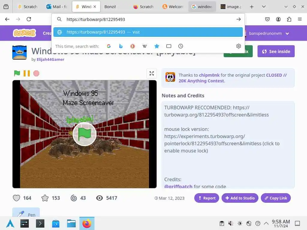Open search settings gear in the URL dropdown
307x230 pixels.
pos(238,46)
